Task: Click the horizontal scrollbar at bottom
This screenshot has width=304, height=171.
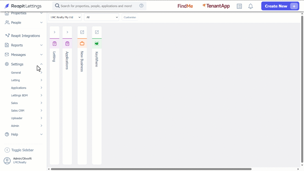Action: (151, 169)
